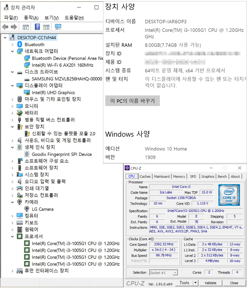The height and width of the screenshot is (289, 247).
Task: Select the 배터리 category icon
Action: (20, 113)
